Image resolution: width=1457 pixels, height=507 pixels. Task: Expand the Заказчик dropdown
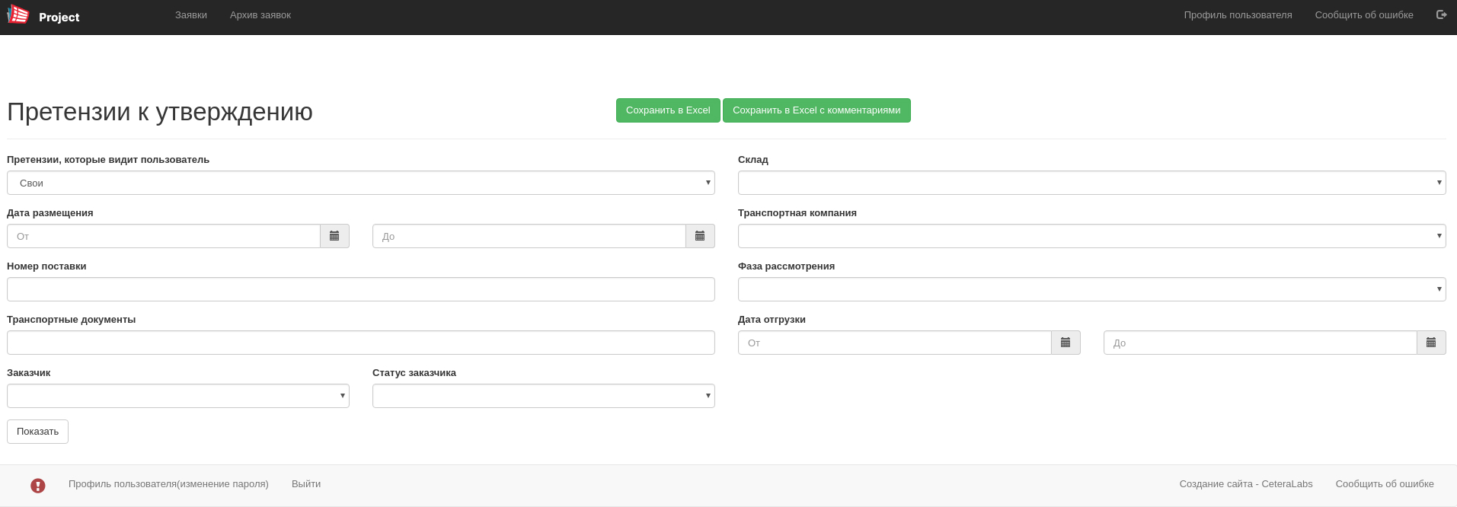pyautogui.click(x=177, y=396)
